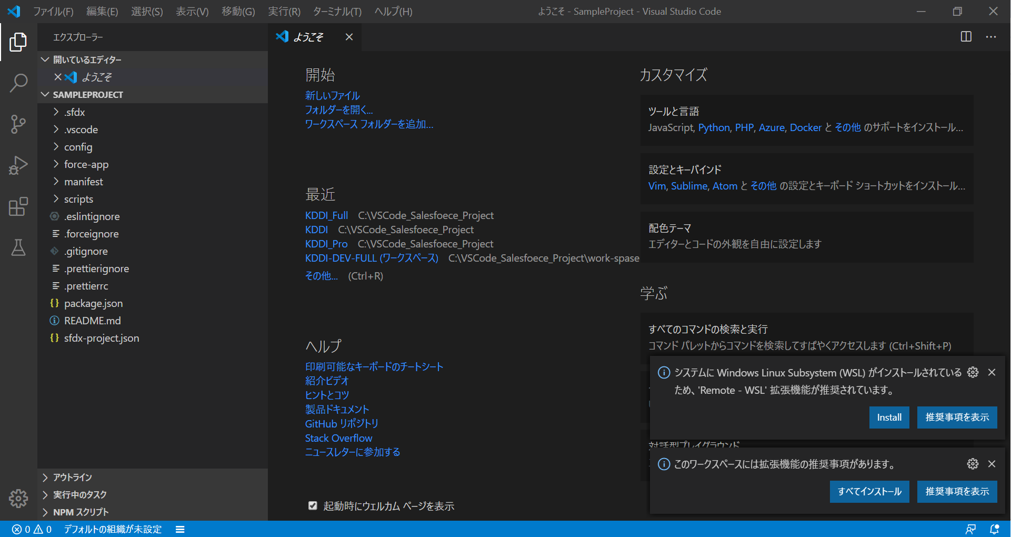Dismiss the WSL recommendation notification
Screen dimensions: 1011x537
click(x=992, y=372)
